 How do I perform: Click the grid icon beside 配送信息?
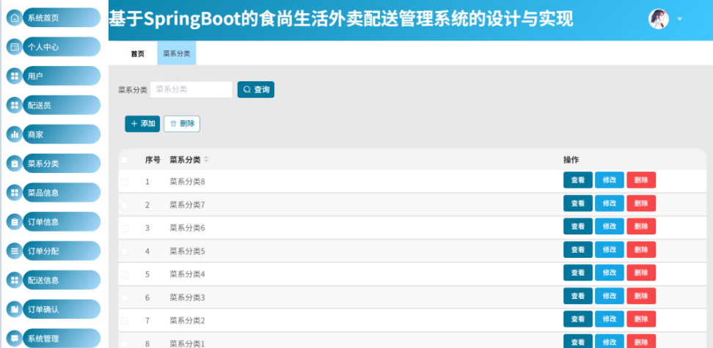pos(15,281)
